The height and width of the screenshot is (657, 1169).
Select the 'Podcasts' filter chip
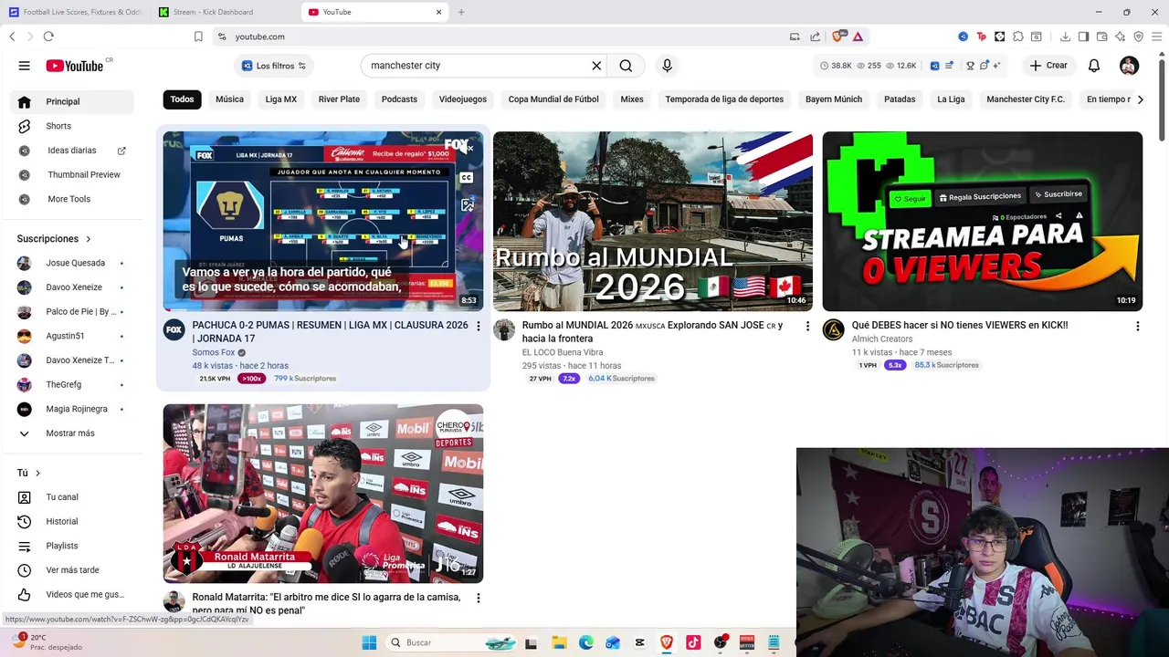[x=399, y=99]
